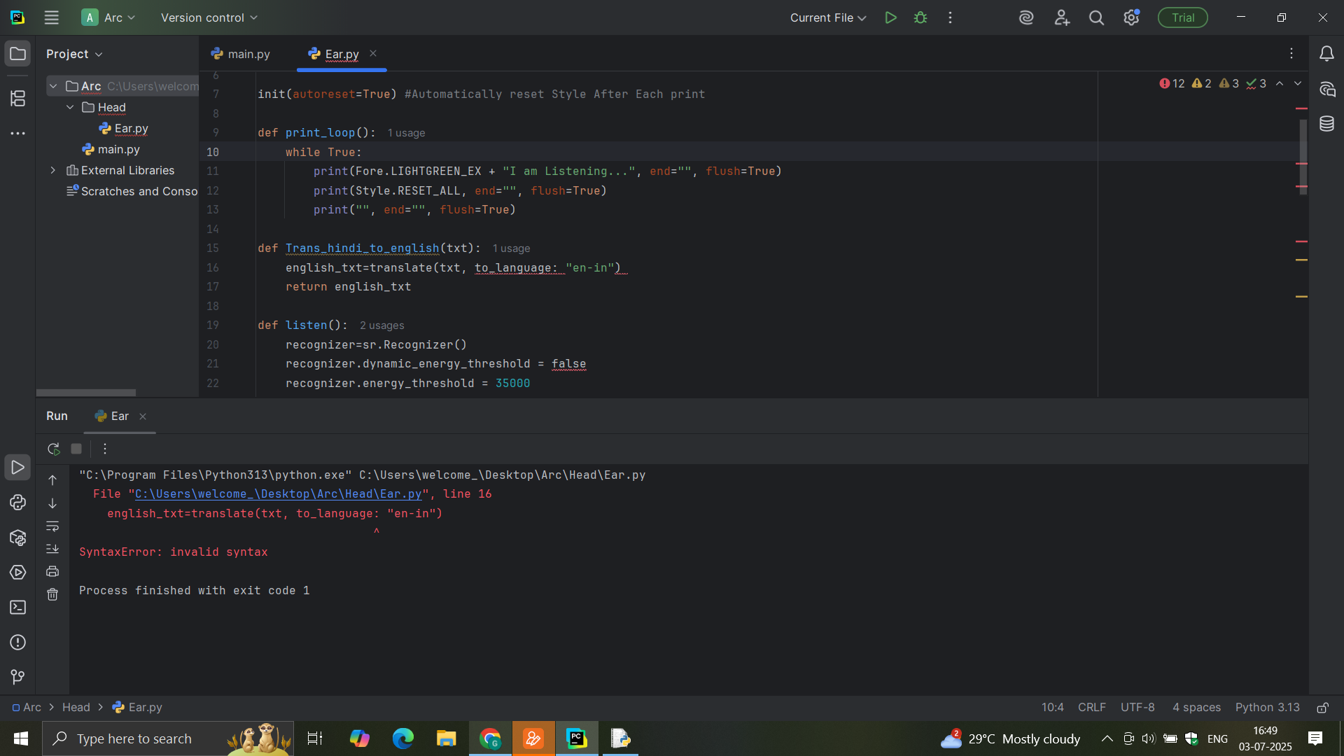
Task: Open the Database tool window
Action: (1326, 124)
